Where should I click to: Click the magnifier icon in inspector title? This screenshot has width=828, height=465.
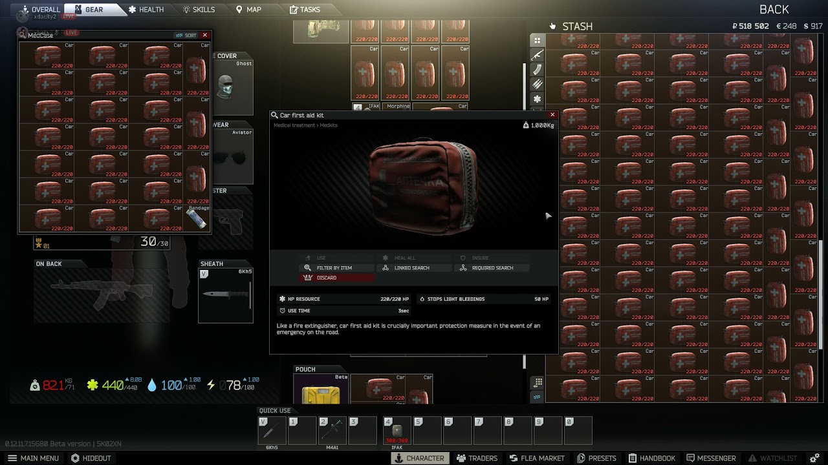(x=275, y=115)
